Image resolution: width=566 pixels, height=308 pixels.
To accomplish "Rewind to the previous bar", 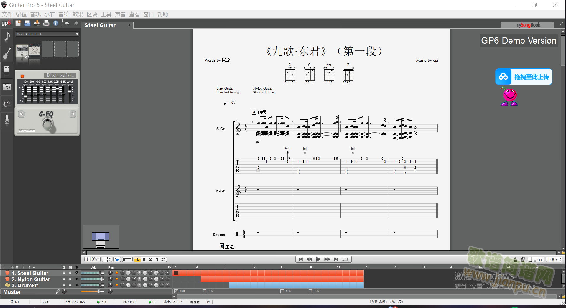I will [309, 259].
